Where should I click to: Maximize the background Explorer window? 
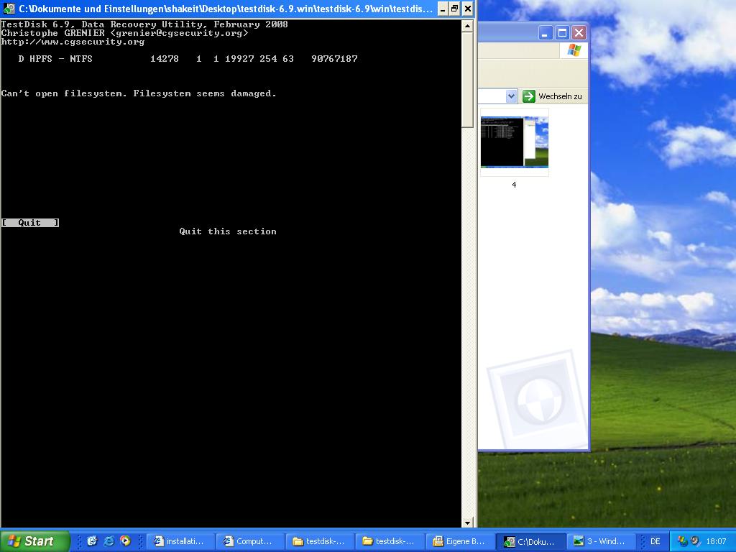562,33
